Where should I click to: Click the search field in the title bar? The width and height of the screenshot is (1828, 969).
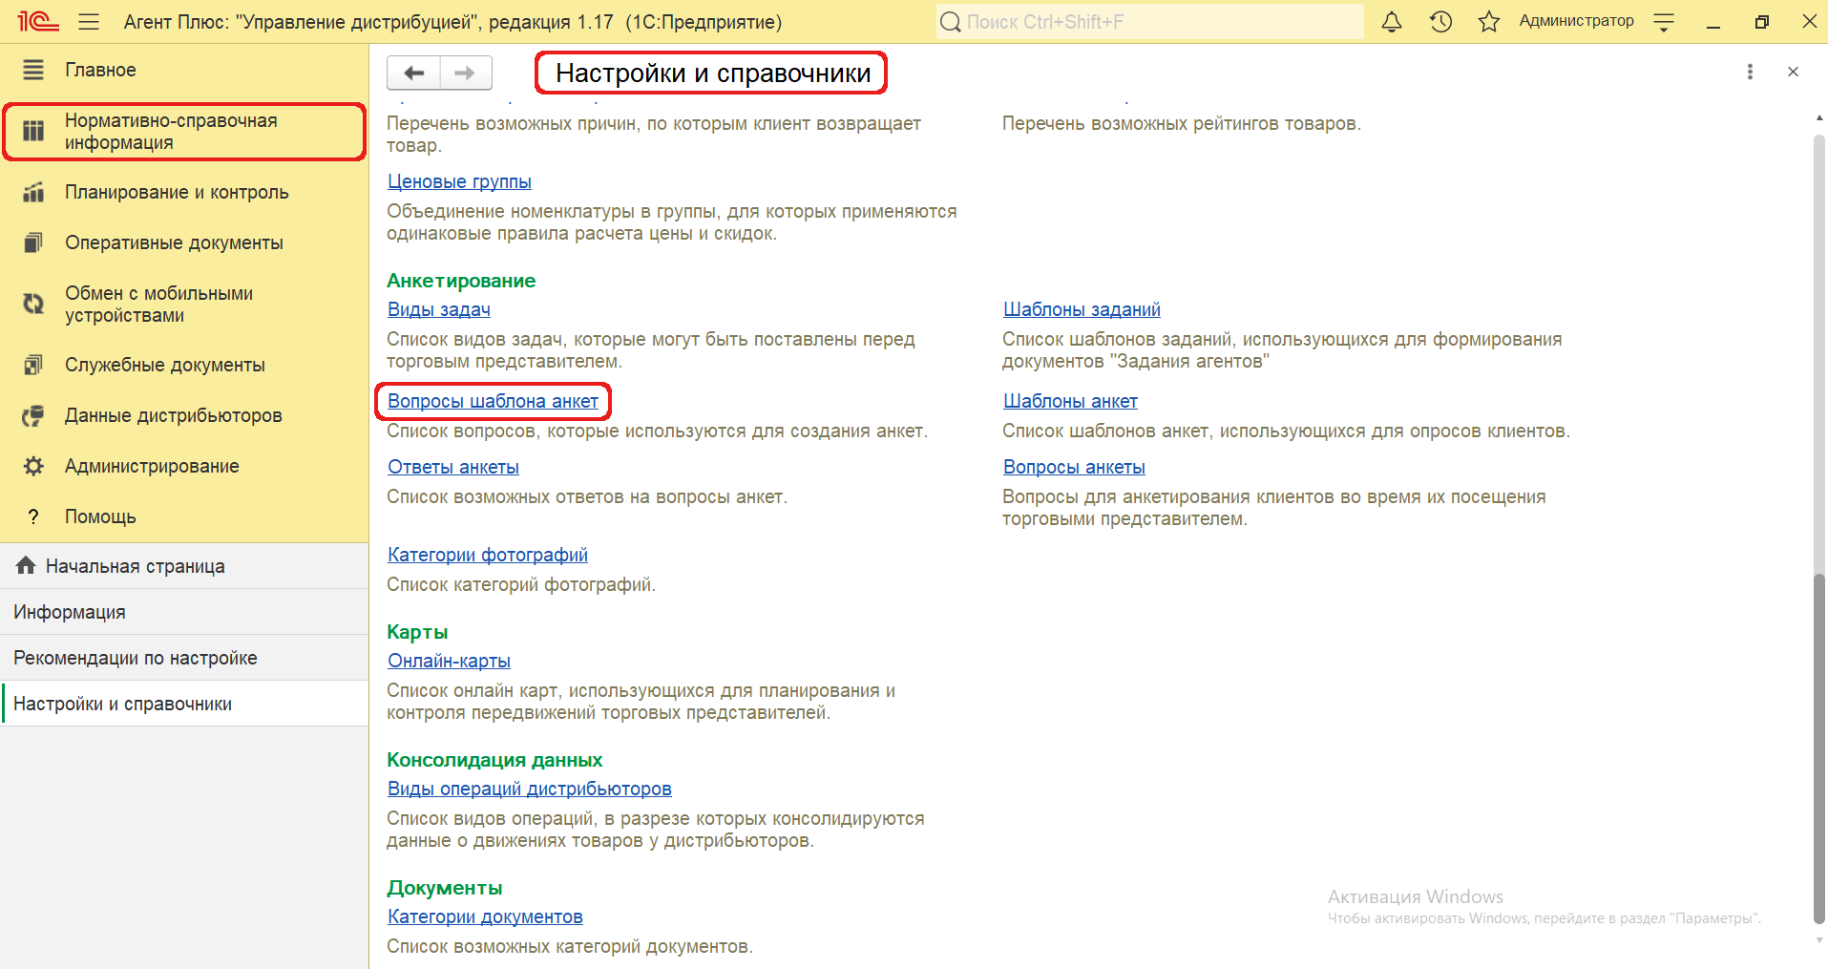click(1150, 22)
